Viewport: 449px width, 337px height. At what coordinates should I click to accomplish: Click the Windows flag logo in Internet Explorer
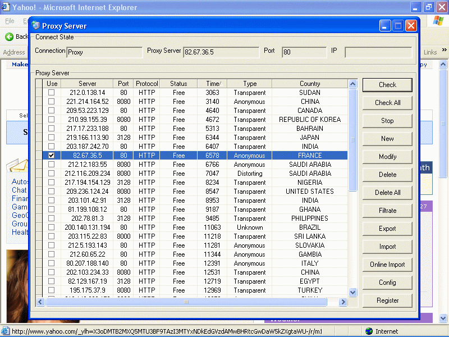point(438,21)
